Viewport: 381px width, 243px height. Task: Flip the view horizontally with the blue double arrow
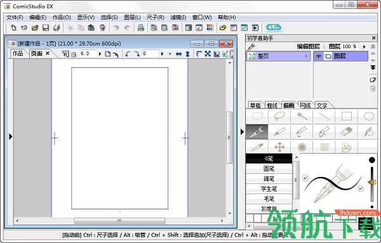tap(178, 54)
